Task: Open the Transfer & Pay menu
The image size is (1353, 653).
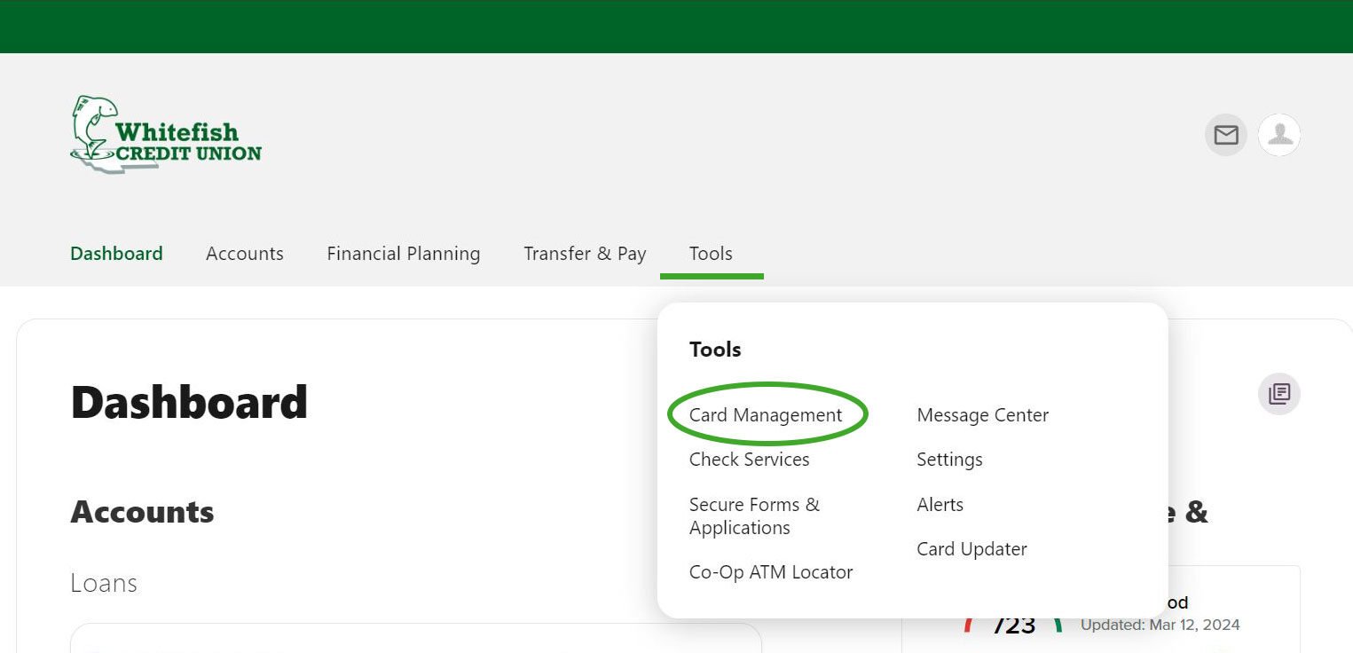Action: pyautogui.click(x=585, y=254)
